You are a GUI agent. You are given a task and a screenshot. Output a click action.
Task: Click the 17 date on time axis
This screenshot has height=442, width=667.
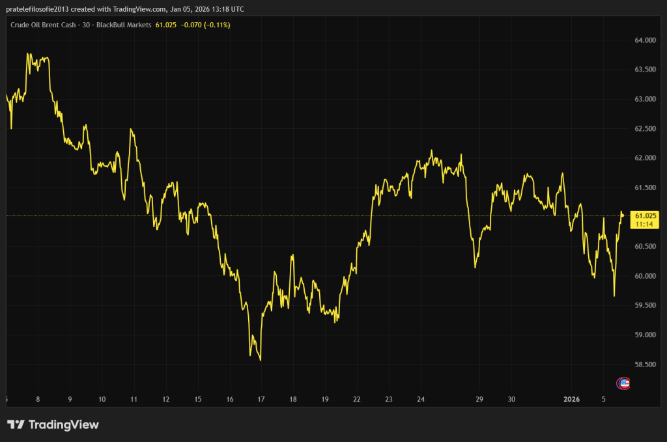[261, 399]
